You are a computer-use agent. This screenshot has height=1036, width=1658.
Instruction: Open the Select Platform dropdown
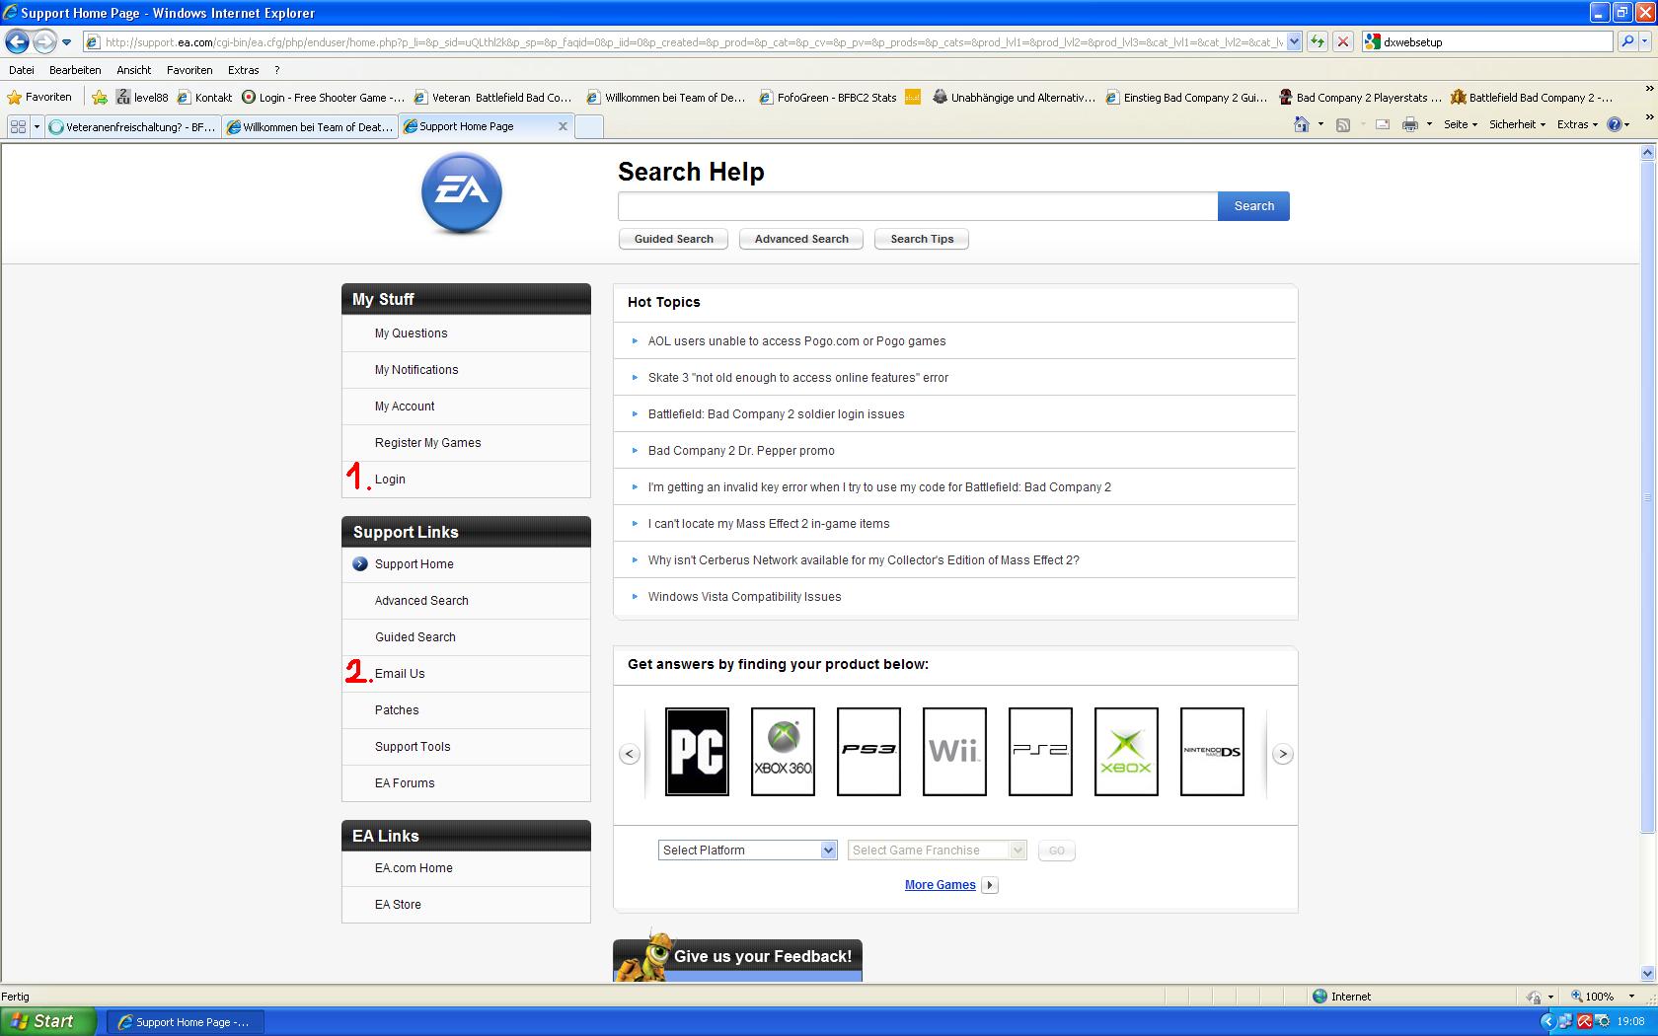click(747, 851)
